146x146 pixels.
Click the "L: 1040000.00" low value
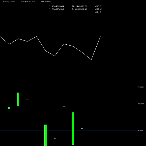pyautogui.click(x=80, y=9)
